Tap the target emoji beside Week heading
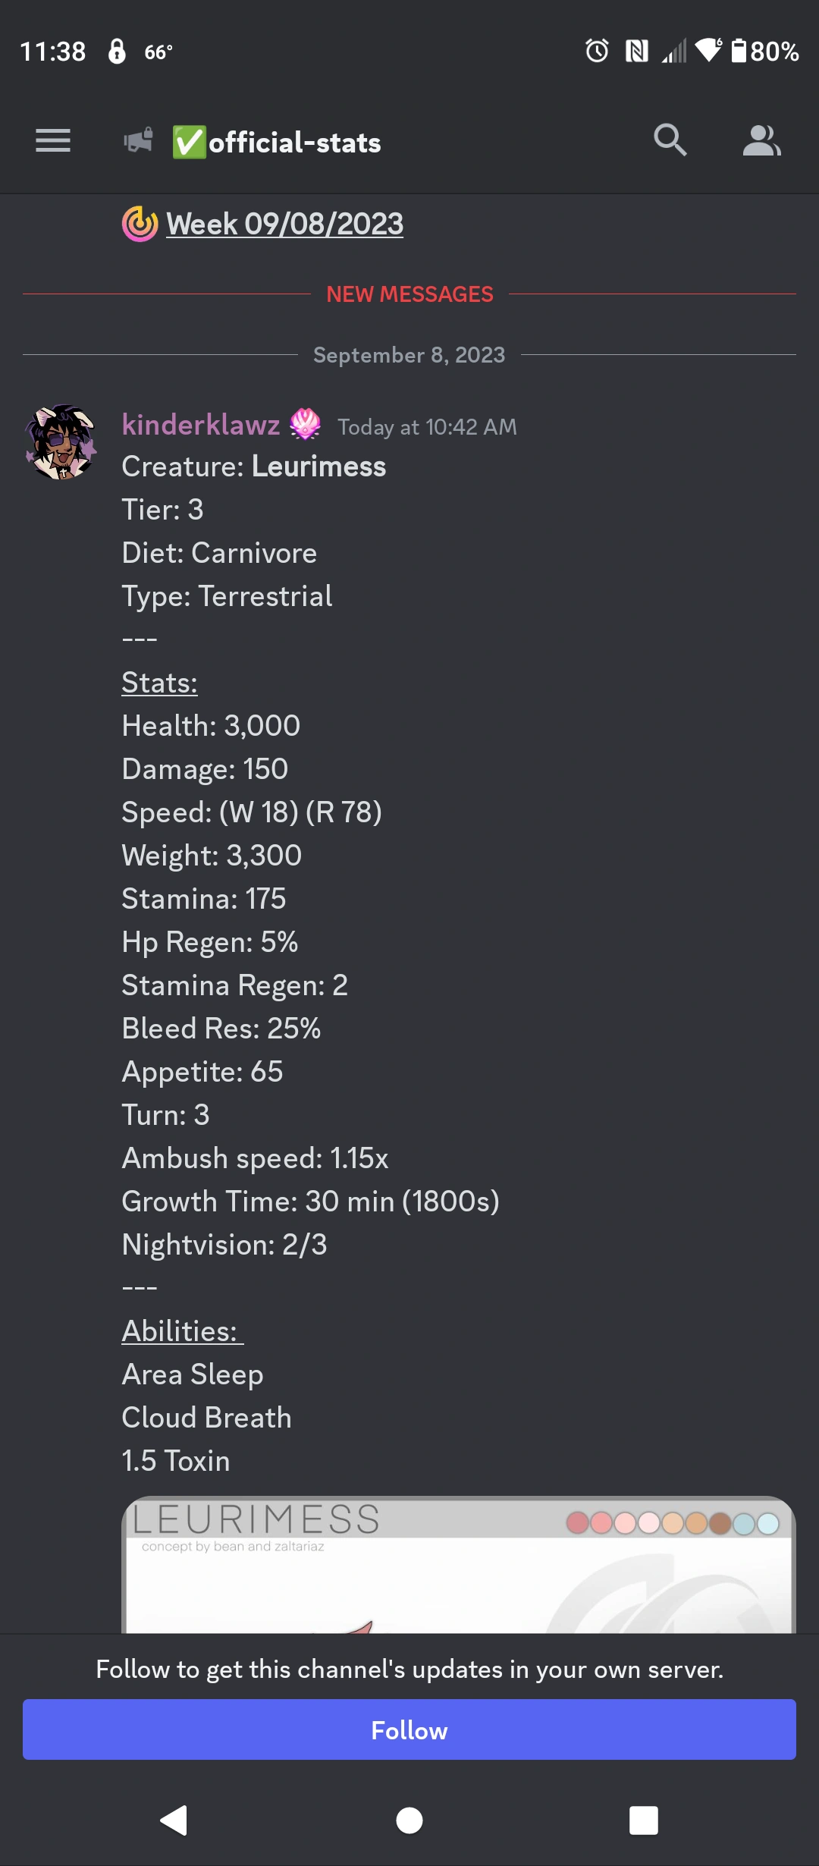 (140, 223)
